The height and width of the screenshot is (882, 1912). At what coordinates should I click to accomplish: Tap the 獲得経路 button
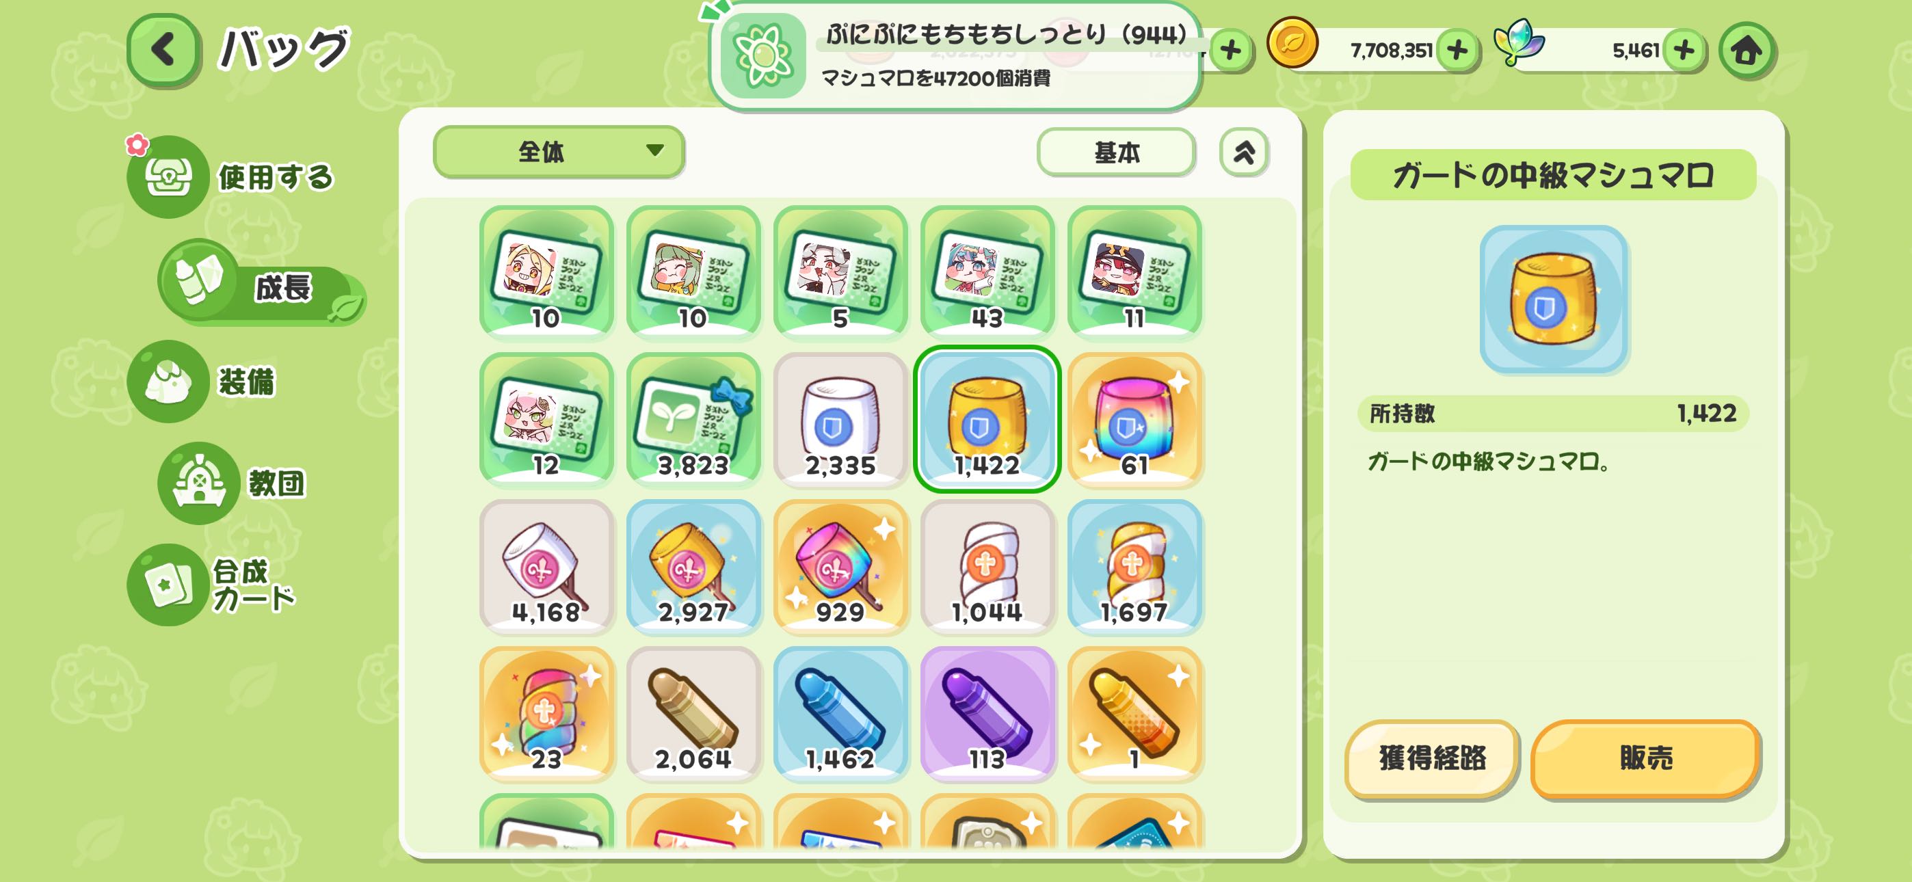coord(1432,759)
